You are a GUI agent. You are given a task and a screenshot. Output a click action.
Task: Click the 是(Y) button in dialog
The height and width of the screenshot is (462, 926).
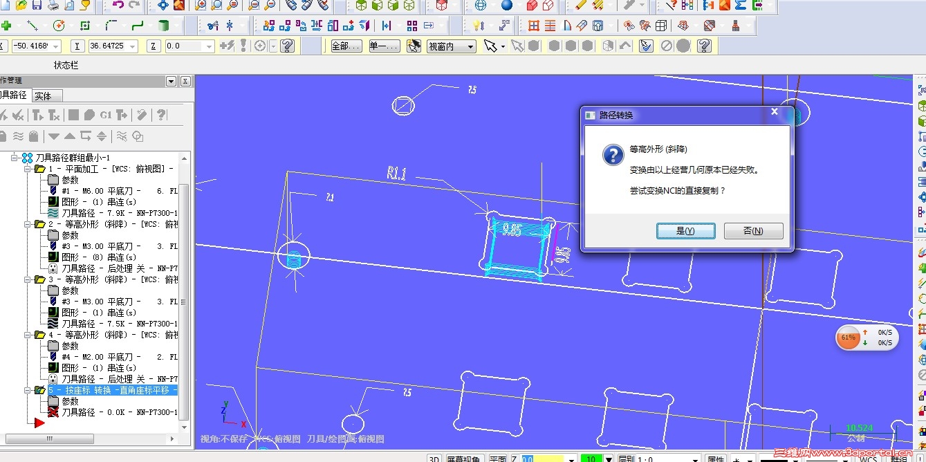685,231
